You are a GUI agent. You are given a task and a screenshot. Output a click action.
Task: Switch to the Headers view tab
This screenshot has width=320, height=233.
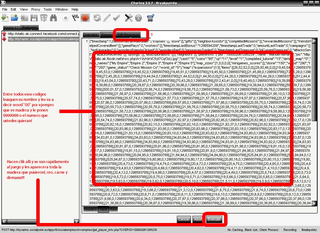click(90, 209)
